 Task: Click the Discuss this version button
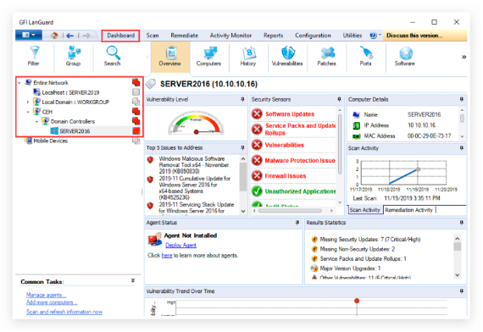425,36
